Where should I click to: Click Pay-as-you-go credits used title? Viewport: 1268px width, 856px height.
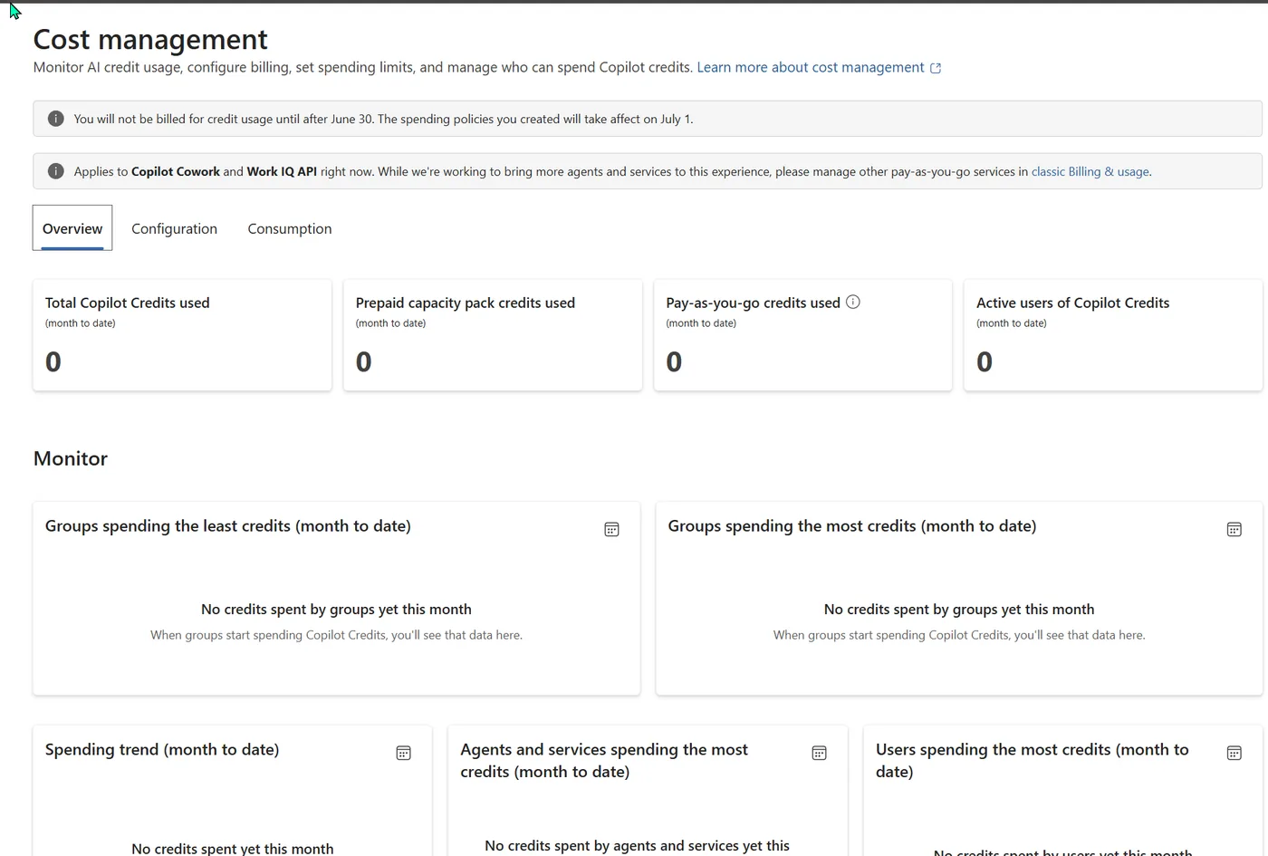(753, 303)
